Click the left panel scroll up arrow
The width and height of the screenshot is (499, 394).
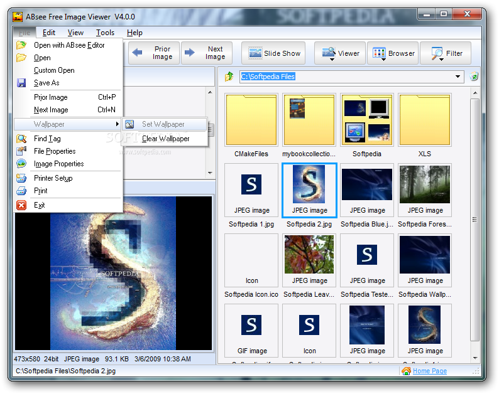tap(210, 92)
